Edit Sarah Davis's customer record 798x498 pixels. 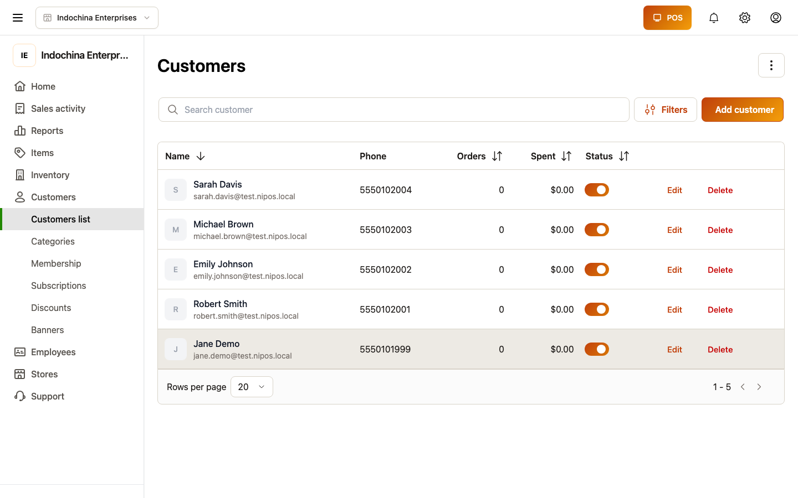coord(674,190)
